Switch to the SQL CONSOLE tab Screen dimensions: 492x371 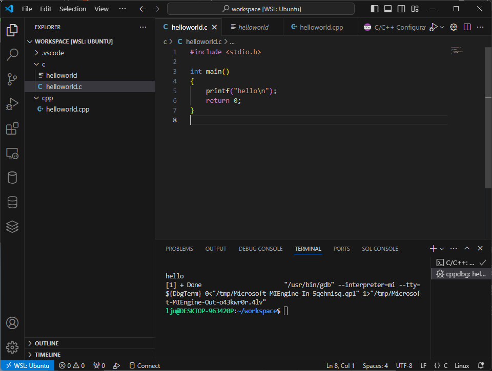(x=380, y=249)
